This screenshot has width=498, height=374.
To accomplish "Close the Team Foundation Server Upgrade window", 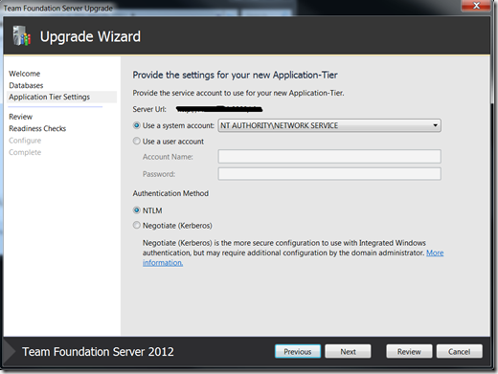I will [476, 6].
